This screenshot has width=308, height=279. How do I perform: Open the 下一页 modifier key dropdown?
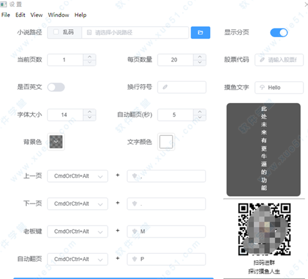pos(77,204)
